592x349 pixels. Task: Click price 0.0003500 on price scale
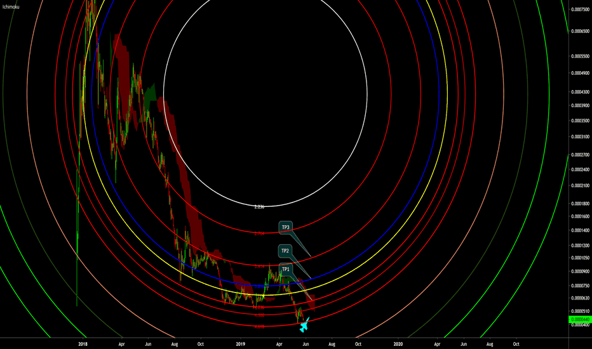coord(581,121)
